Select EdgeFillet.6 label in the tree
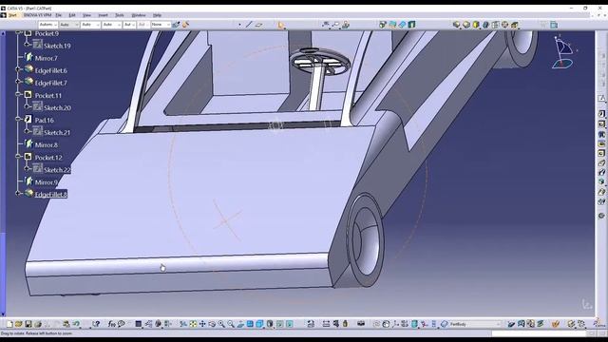The width and height of the screenshot is (608, 342). point(50,71)
